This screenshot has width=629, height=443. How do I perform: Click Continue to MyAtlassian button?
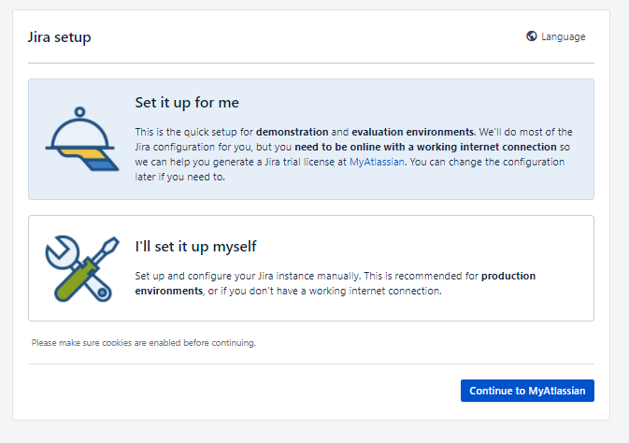pyautogui.click(x=527, y=391)
